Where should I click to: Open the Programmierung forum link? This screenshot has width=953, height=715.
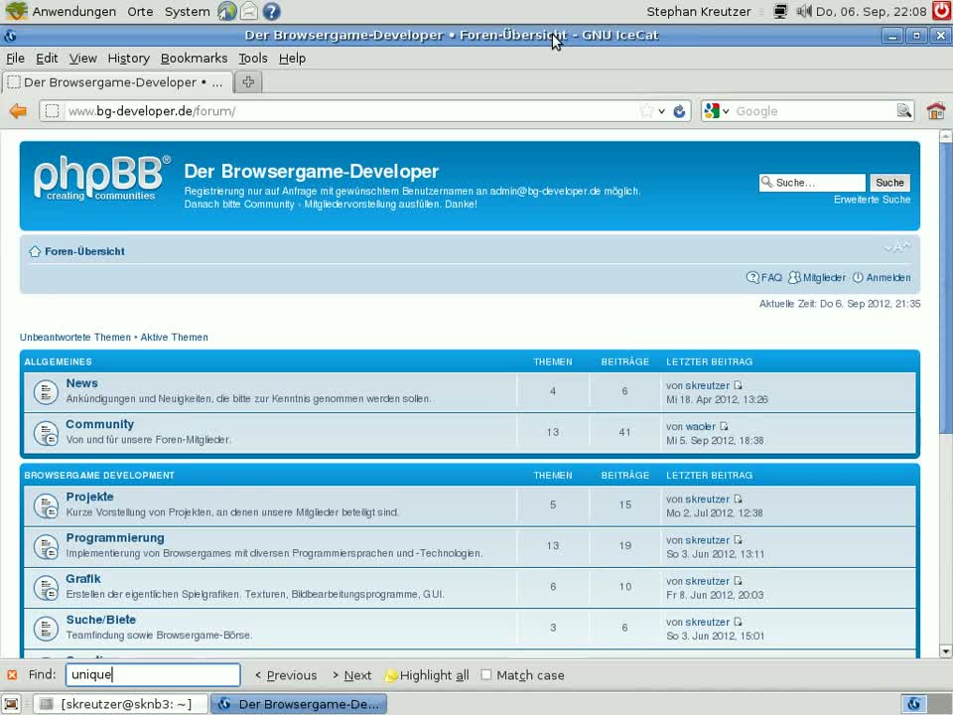[115, 538]
